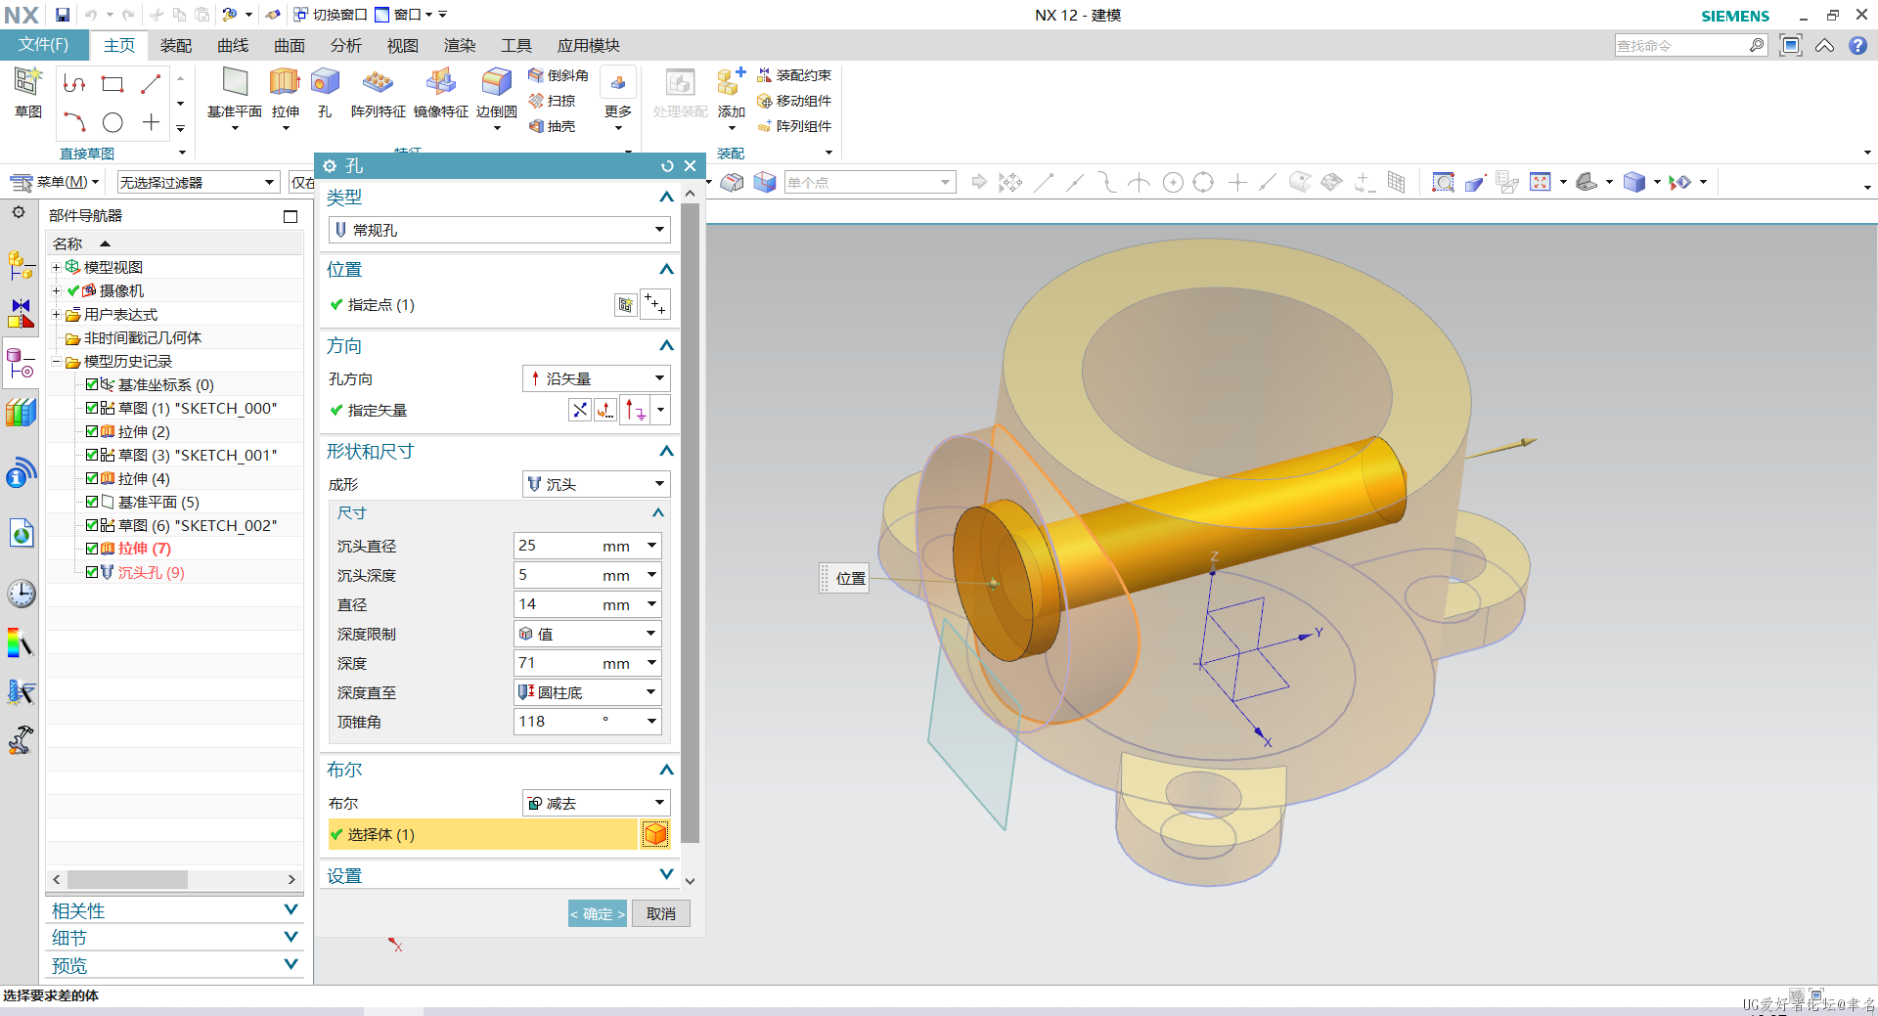Click the Shell (抽壳) tool
The width and height of the screenshot is (1878, 1016).
pos(552,126)
